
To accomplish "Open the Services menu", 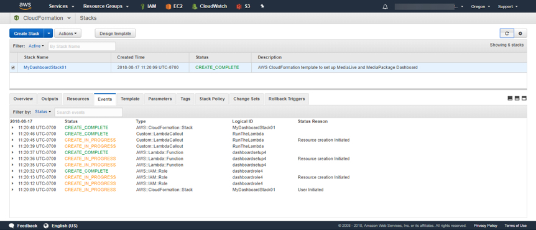I will pyautogui.click(x=62, y=6).
